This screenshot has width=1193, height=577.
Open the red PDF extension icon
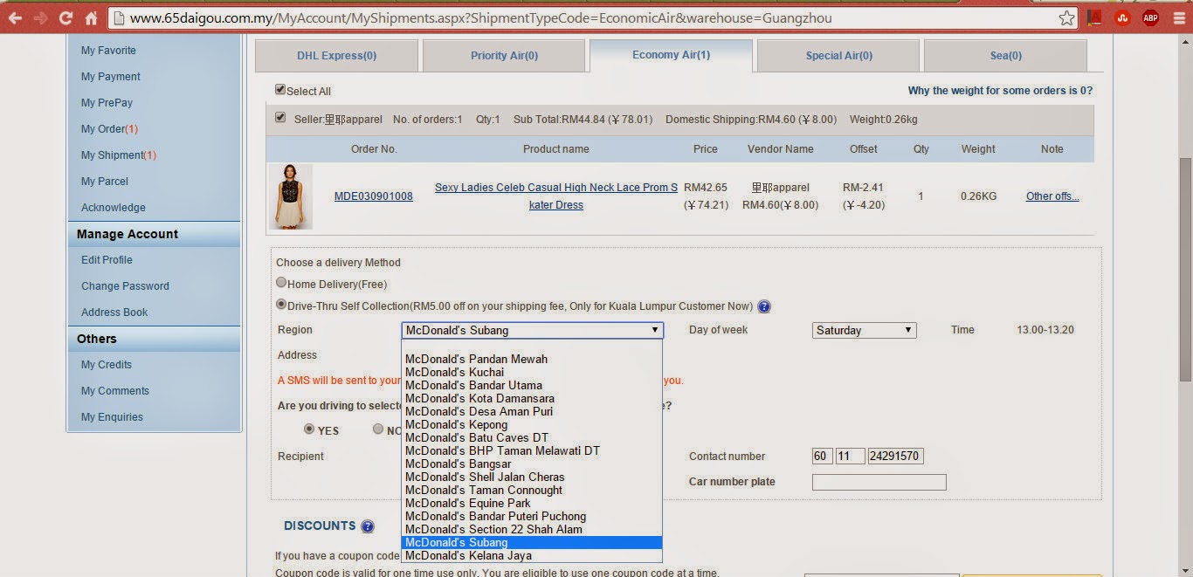[1094, 17]
